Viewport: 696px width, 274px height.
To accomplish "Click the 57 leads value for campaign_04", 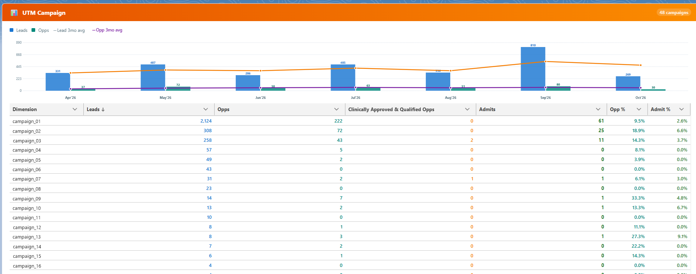I will [x=209, y=150].
